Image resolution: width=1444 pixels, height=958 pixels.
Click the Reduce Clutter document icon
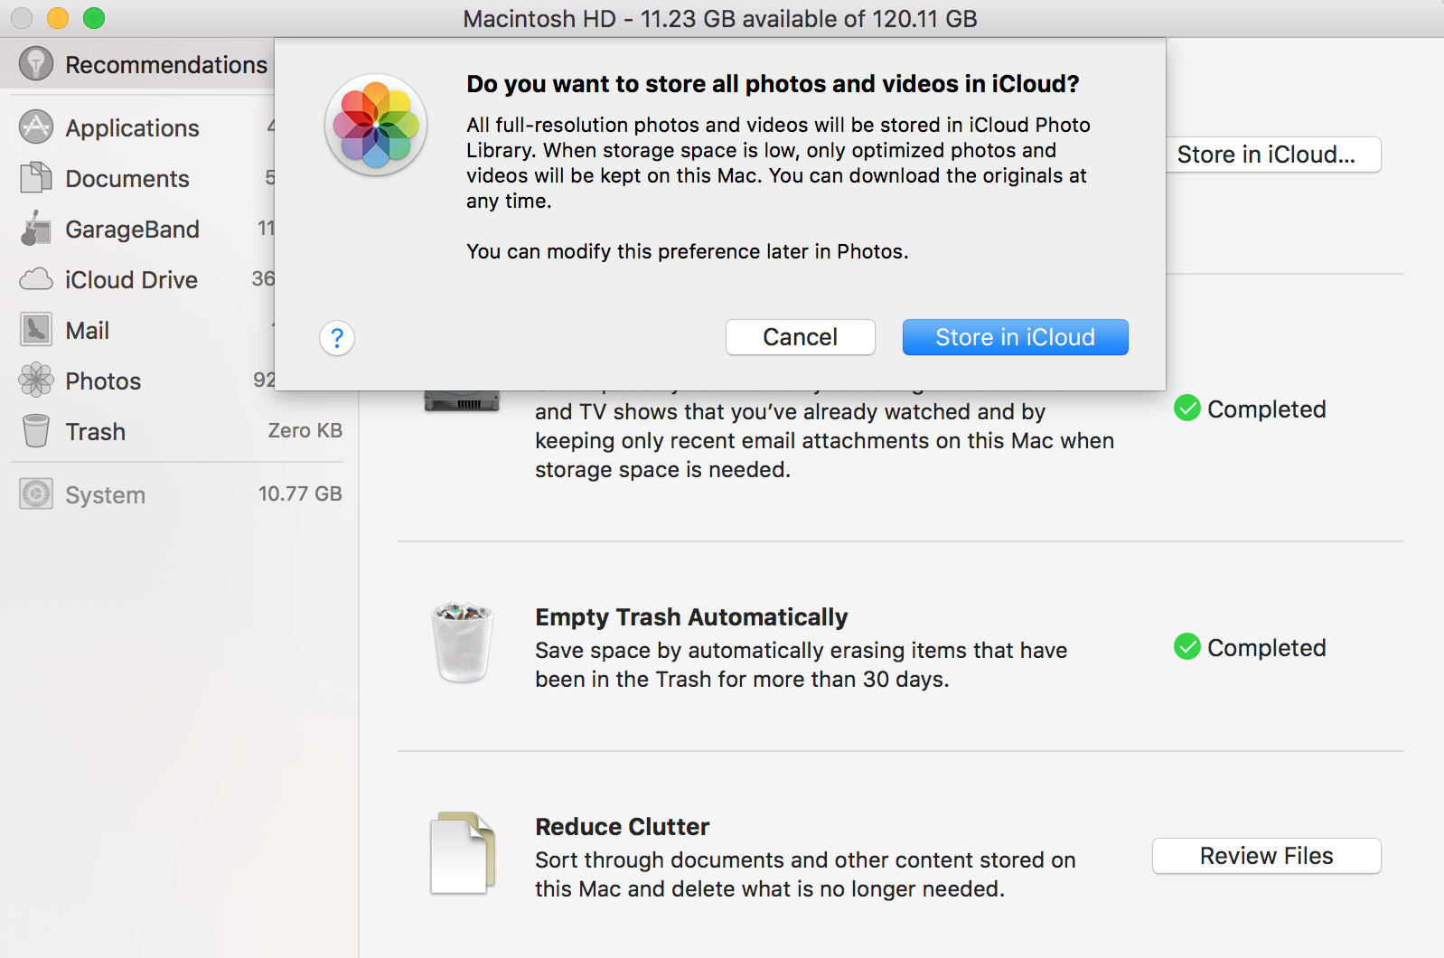[463, 853]
